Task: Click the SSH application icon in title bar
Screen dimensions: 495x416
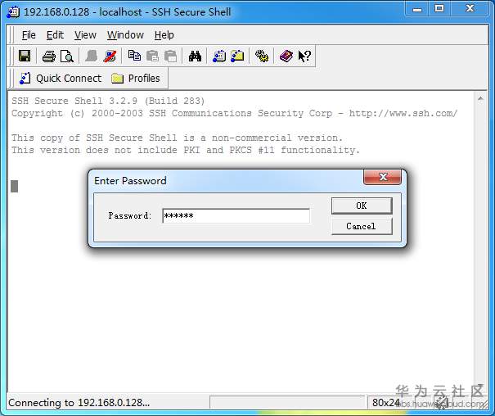Action: [x=14, y=12]
